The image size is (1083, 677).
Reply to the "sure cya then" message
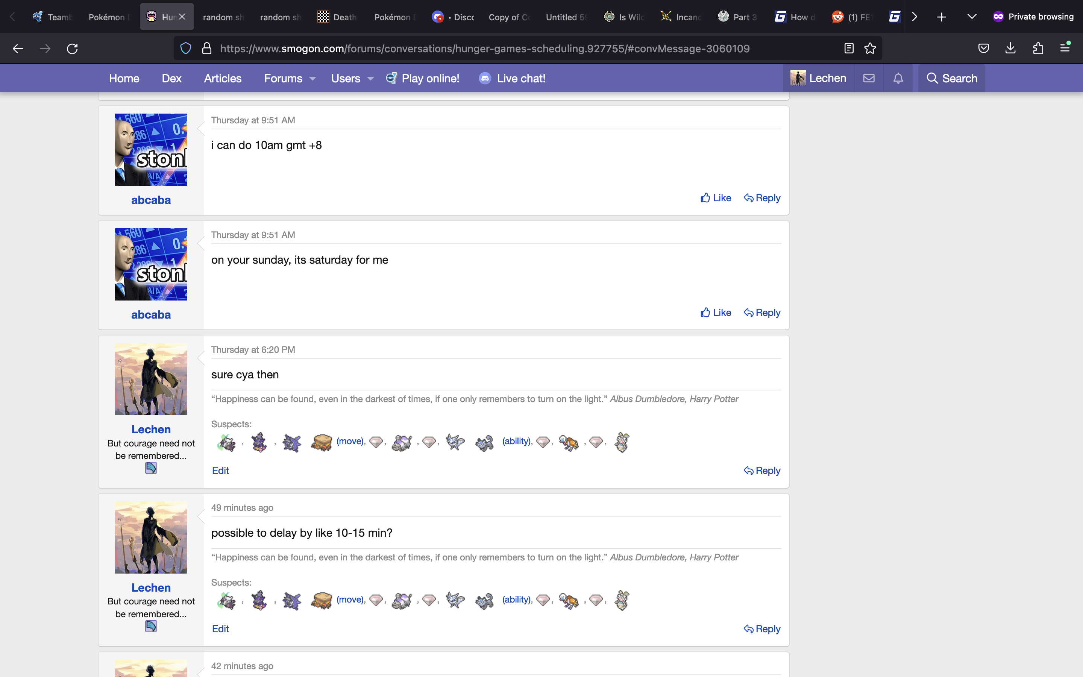pyautogui.click(x=762, y=471)
